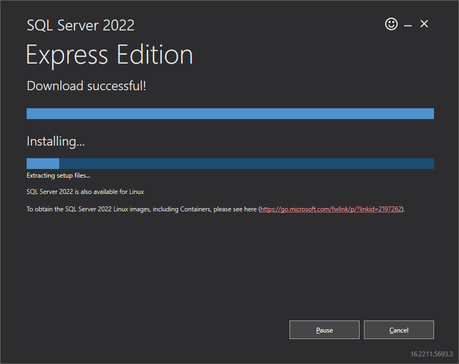Click the "To obtain the SQL Server 2022 Linux images" sentence
Image resolution: width=459 pixels, height=364 pixels.
click(141, 209)
